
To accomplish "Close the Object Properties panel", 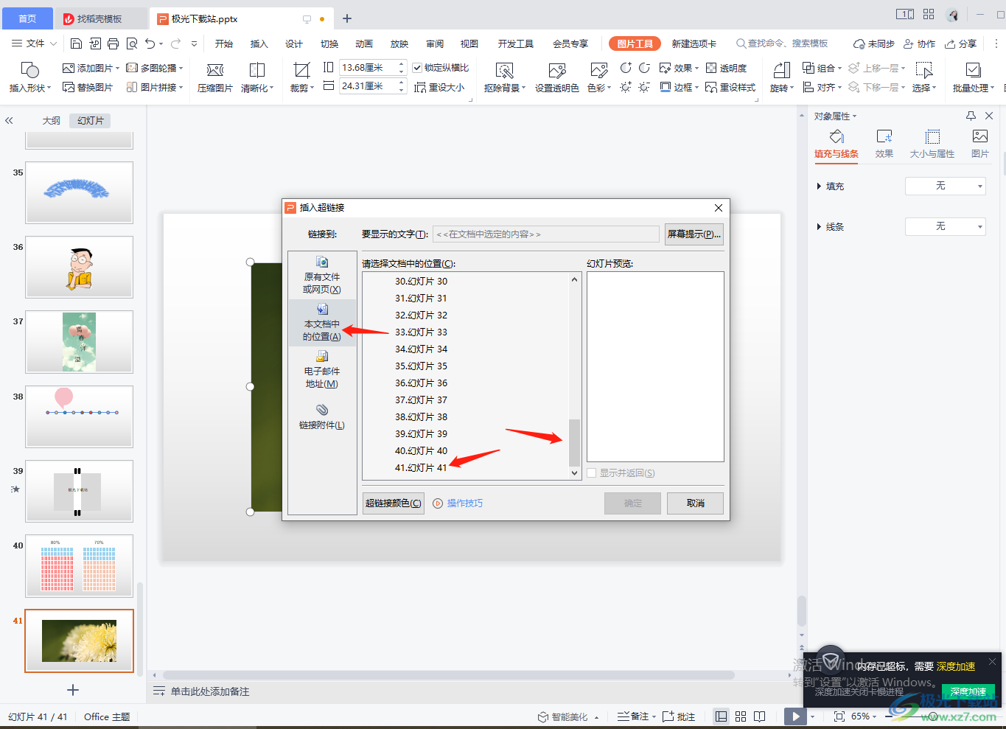I will click(x=989, y=116).
